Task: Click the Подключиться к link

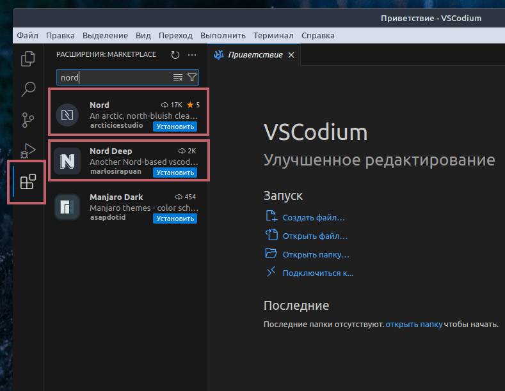Action: coord(317,273)
